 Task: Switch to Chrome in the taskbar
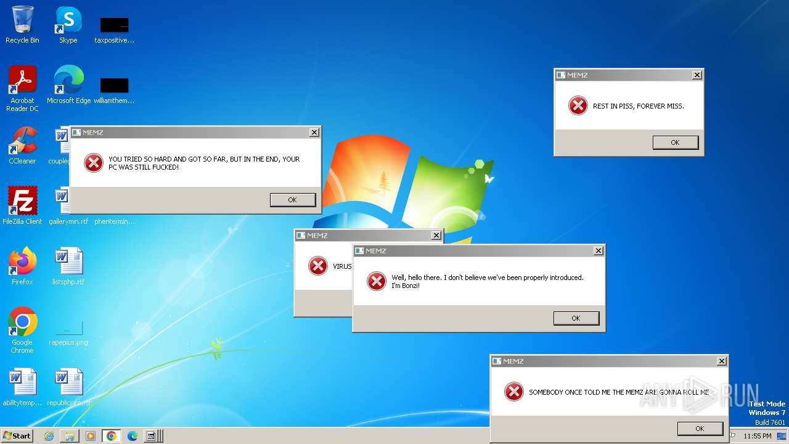coord(111,436)
